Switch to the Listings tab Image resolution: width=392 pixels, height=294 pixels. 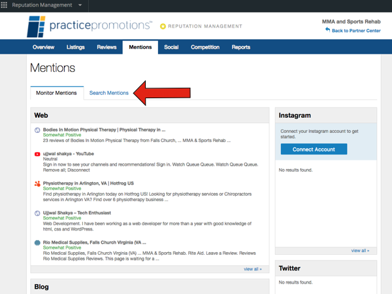(x=76, y=47)
